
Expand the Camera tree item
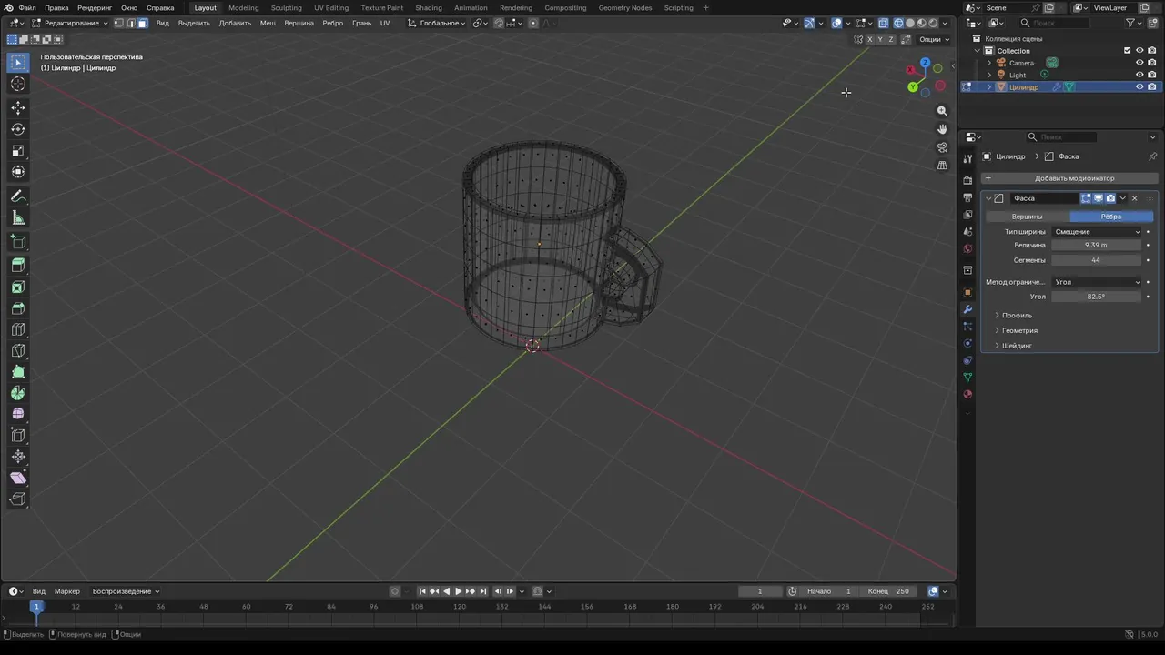tap(989, 63)
